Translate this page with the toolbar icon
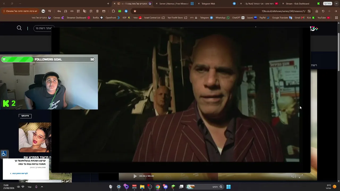The width and height of the screenshot is (340, 191). [84, 11]
